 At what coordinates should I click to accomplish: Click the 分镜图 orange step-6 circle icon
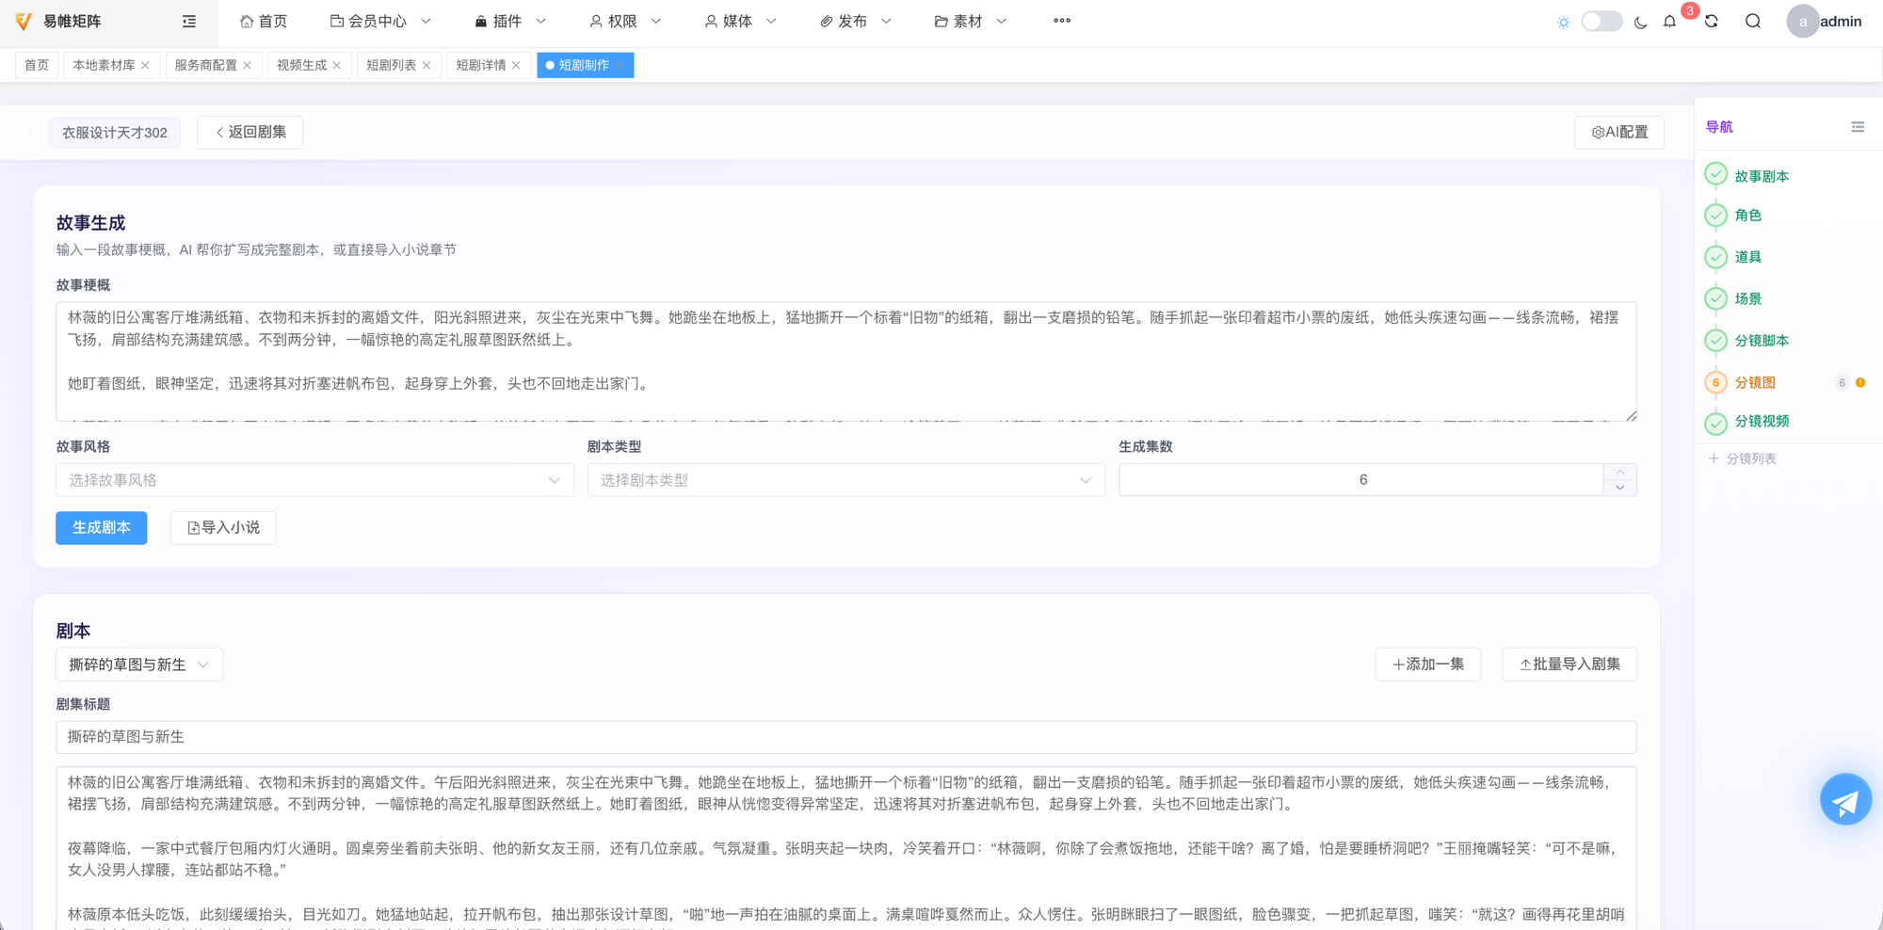pyautogui.click(x=1715, y=382)
